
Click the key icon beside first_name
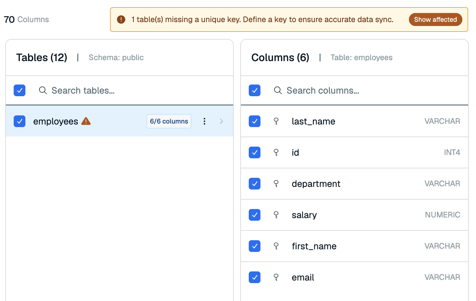click(276, 246)
